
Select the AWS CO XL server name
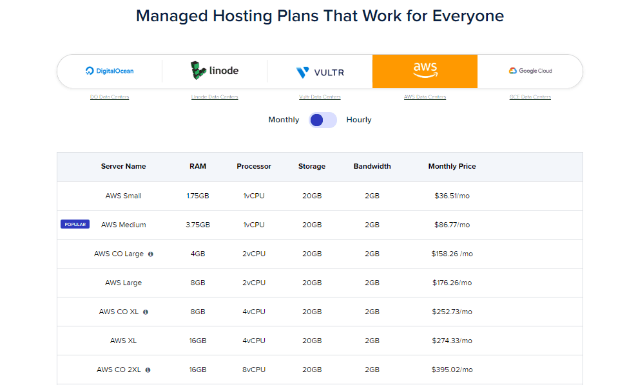click(119, 312)
